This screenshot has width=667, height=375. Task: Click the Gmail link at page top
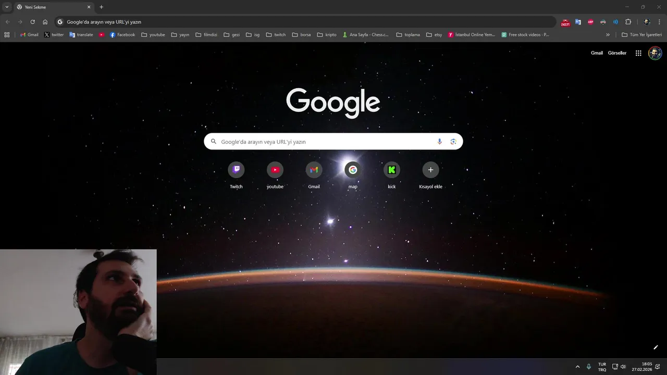click(597, 53)
